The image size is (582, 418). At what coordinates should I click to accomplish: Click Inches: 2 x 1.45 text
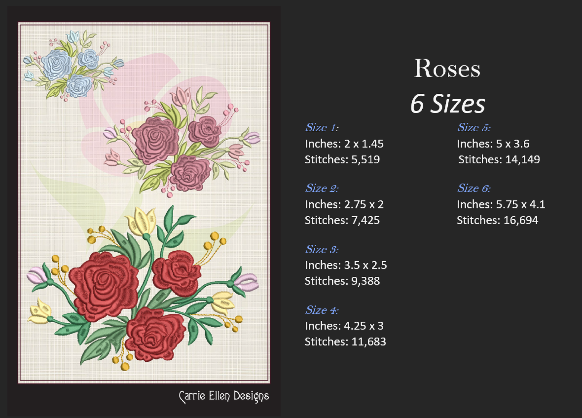click(x=344, y=144)
